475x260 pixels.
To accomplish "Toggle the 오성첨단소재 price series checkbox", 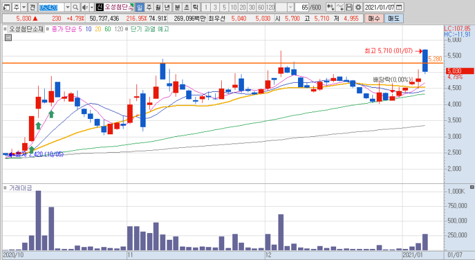I will tap(6, 29).
